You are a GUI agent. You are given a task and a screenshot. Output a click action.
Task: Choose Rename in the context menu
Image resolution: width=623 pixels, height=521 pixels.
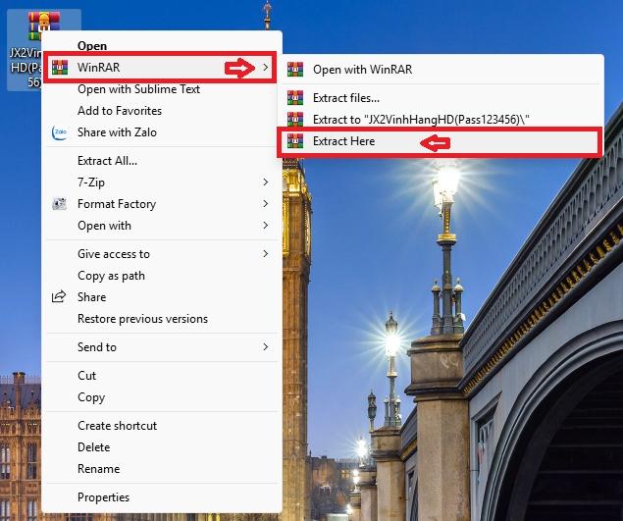98,469
